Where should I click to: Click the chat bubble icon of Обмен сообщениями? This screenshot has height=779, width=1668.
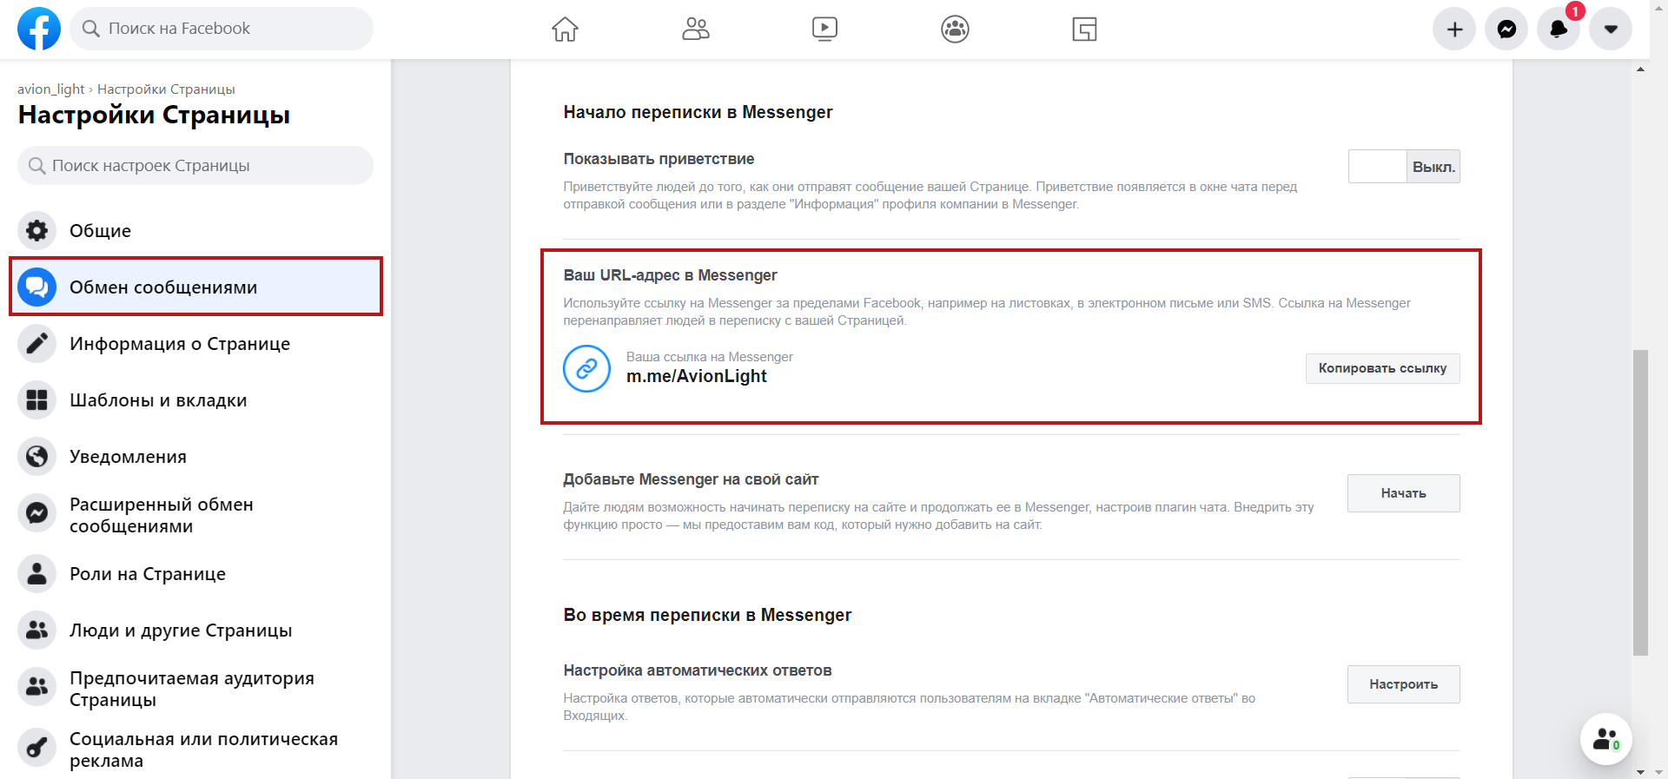pos(36,287)
